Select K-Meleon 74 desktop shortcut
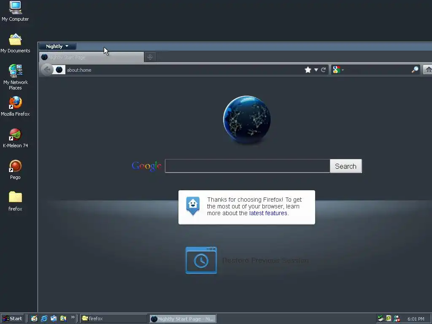This screenshot has height=324, width=432. coord(15,138)
